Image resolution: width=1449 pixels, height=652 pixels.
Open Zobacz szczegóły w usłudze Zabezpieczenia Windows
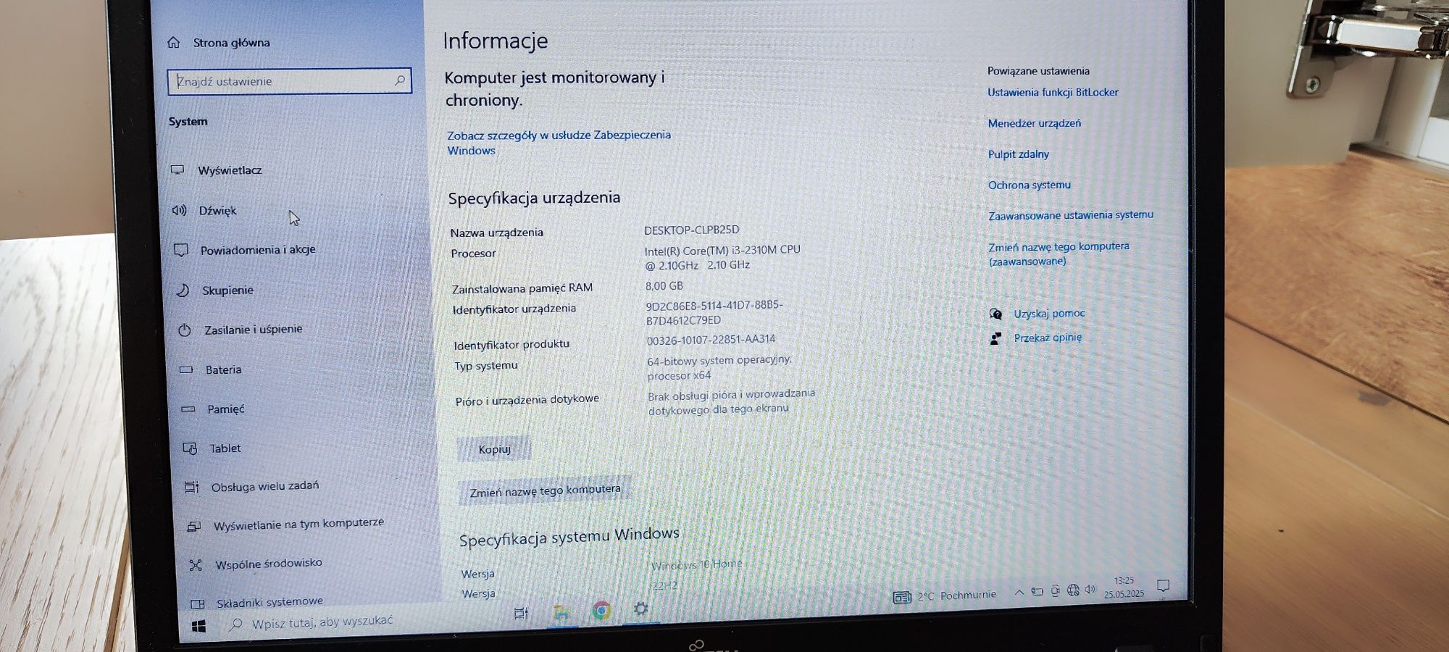click(x=559, y=143)
